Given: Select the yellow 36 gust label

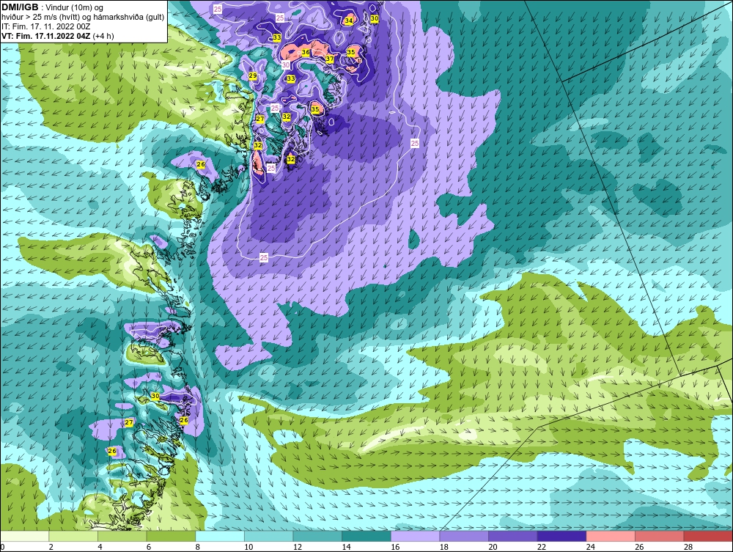Looking at the screenshot, I should 305,52.
